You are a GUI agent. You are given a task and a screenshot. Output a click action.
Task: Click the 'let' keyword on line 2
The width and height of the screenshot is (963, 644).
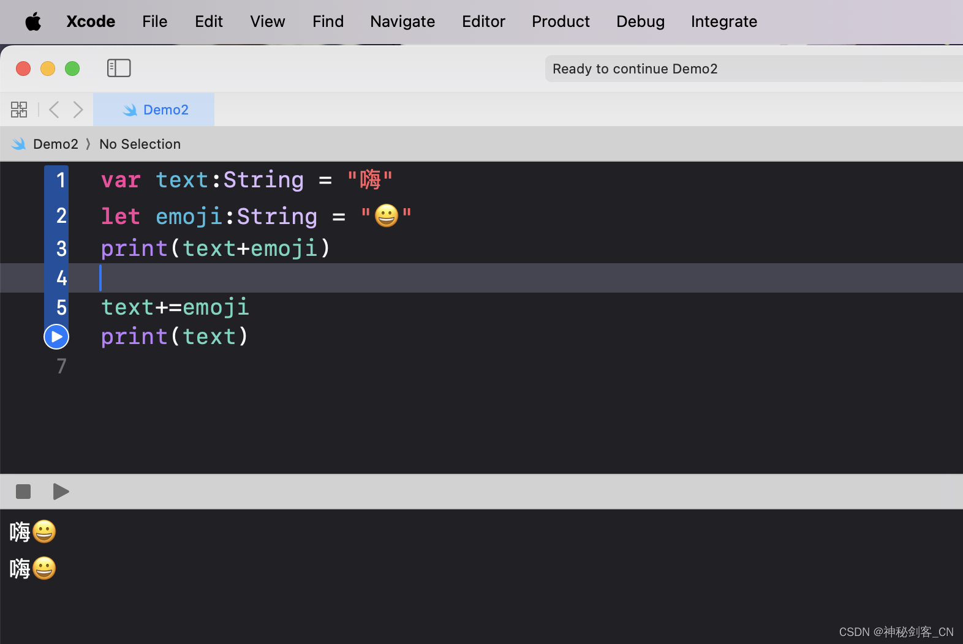(121, 216)
